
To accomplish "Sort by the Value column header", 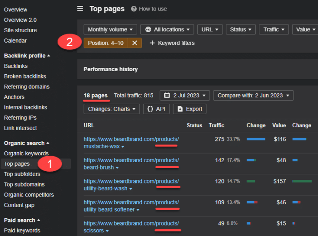I will (279, 125).
